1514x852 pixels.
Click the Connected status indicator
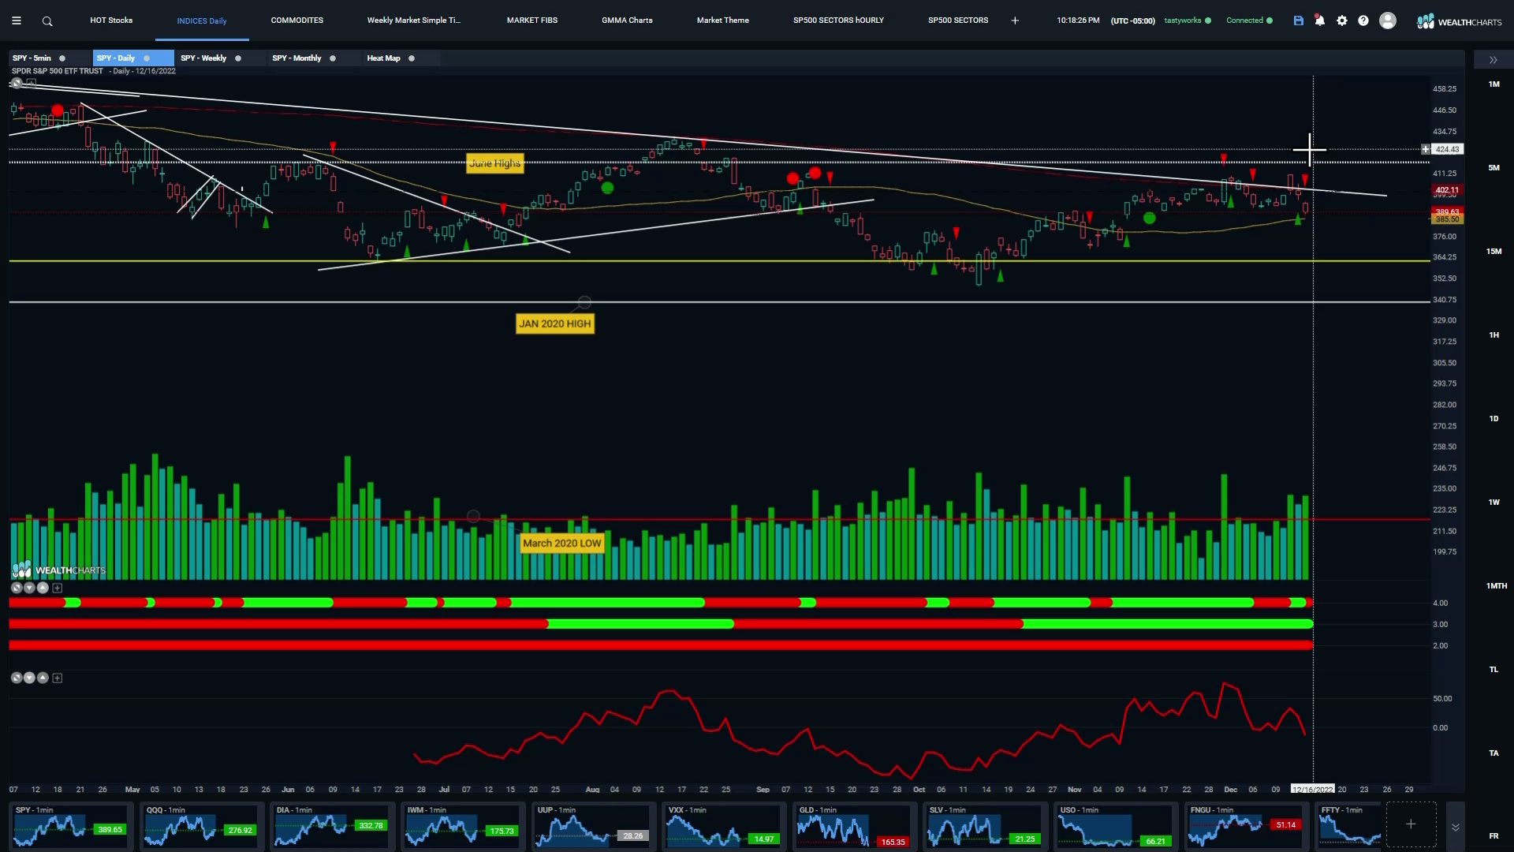pos(1249,21)
